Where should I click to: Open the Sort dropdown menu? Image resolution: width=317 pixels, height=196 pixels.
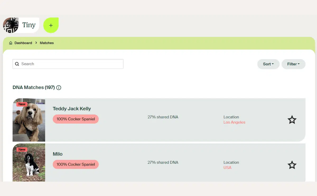pyautogui.click(x=268, y=64)
